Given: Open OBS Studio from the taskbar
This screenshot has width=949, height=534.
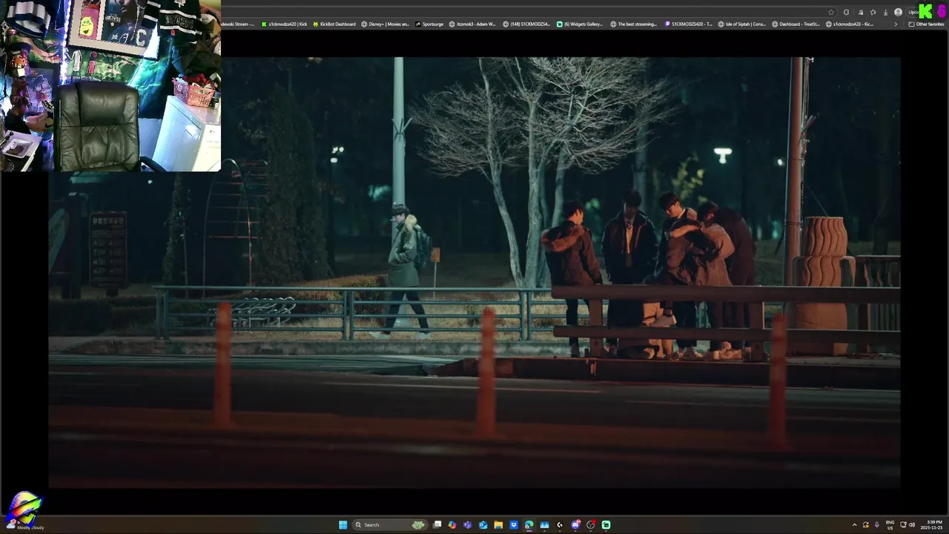Looking at the screenshot, I should [591, 525].
